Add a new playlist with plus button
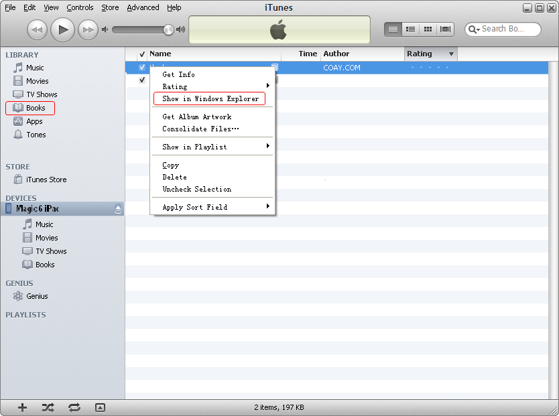 click(x=23, y=407)
